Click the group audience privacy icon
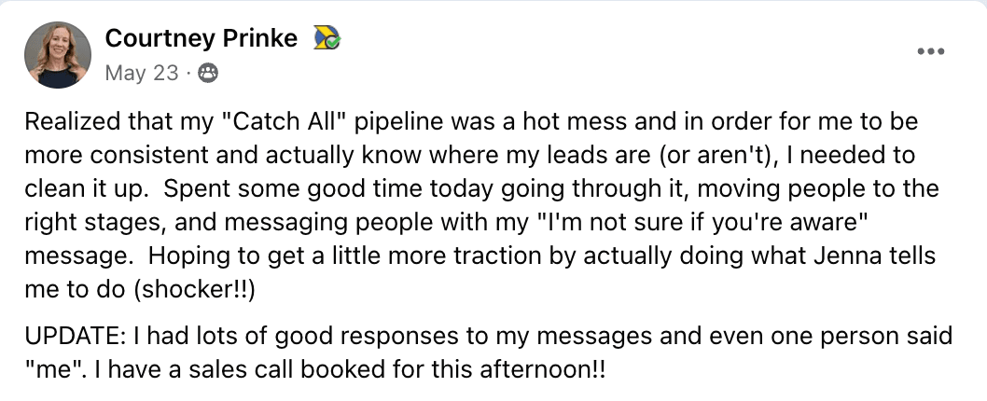 pos(208,73)
